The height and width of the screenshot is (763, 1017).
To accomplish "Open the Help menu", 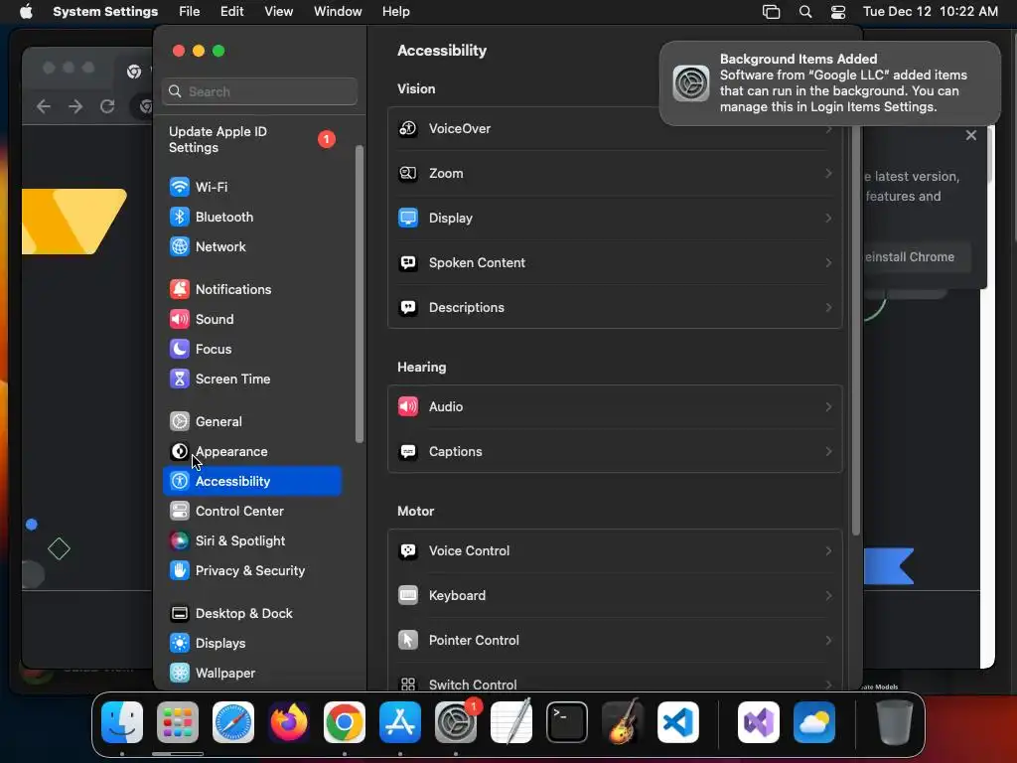I will [x=395, y=12].
